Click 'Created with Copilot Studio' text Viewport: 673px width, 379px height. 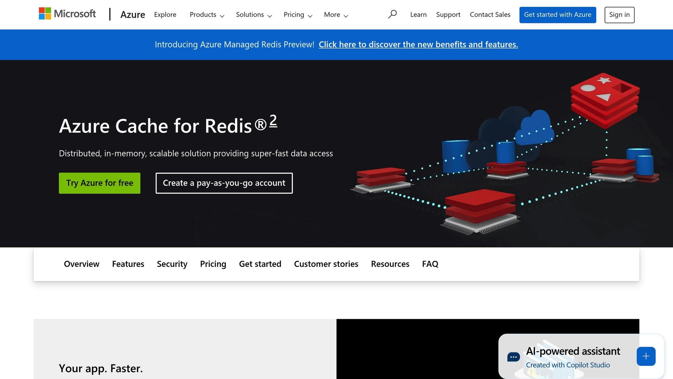(x=568, y=365)
